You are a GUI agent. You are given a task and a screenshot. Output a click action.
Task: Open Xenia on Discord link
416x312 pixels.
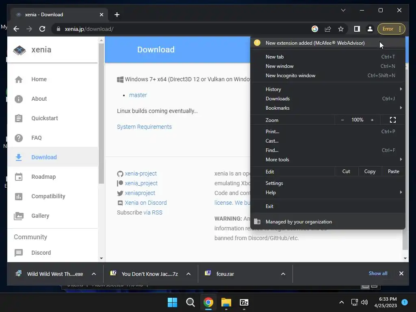(x=146, y=203)
